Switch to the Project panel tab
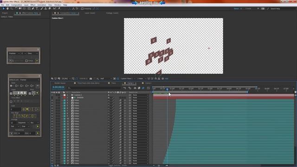 (x=5, y=13)
